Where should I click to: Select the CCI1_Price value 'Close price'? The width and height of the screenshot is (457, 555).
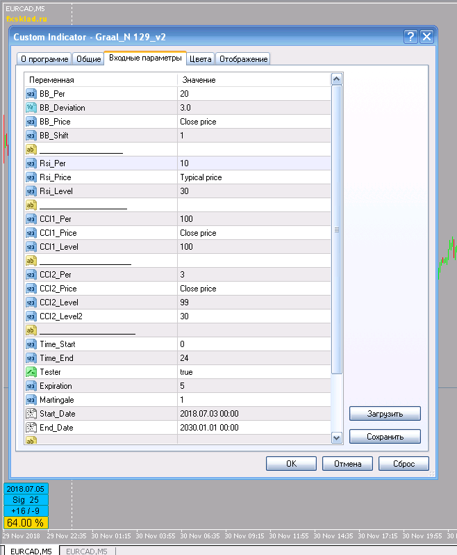coord(198,233)
